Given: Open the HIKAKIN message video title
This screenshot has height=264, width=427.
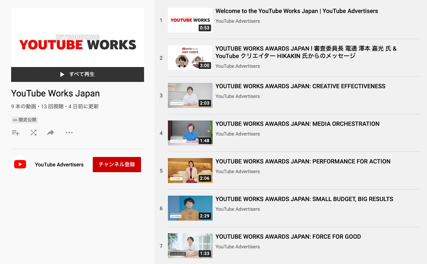Looking at the screenshot, I should (x=306, y=52).
